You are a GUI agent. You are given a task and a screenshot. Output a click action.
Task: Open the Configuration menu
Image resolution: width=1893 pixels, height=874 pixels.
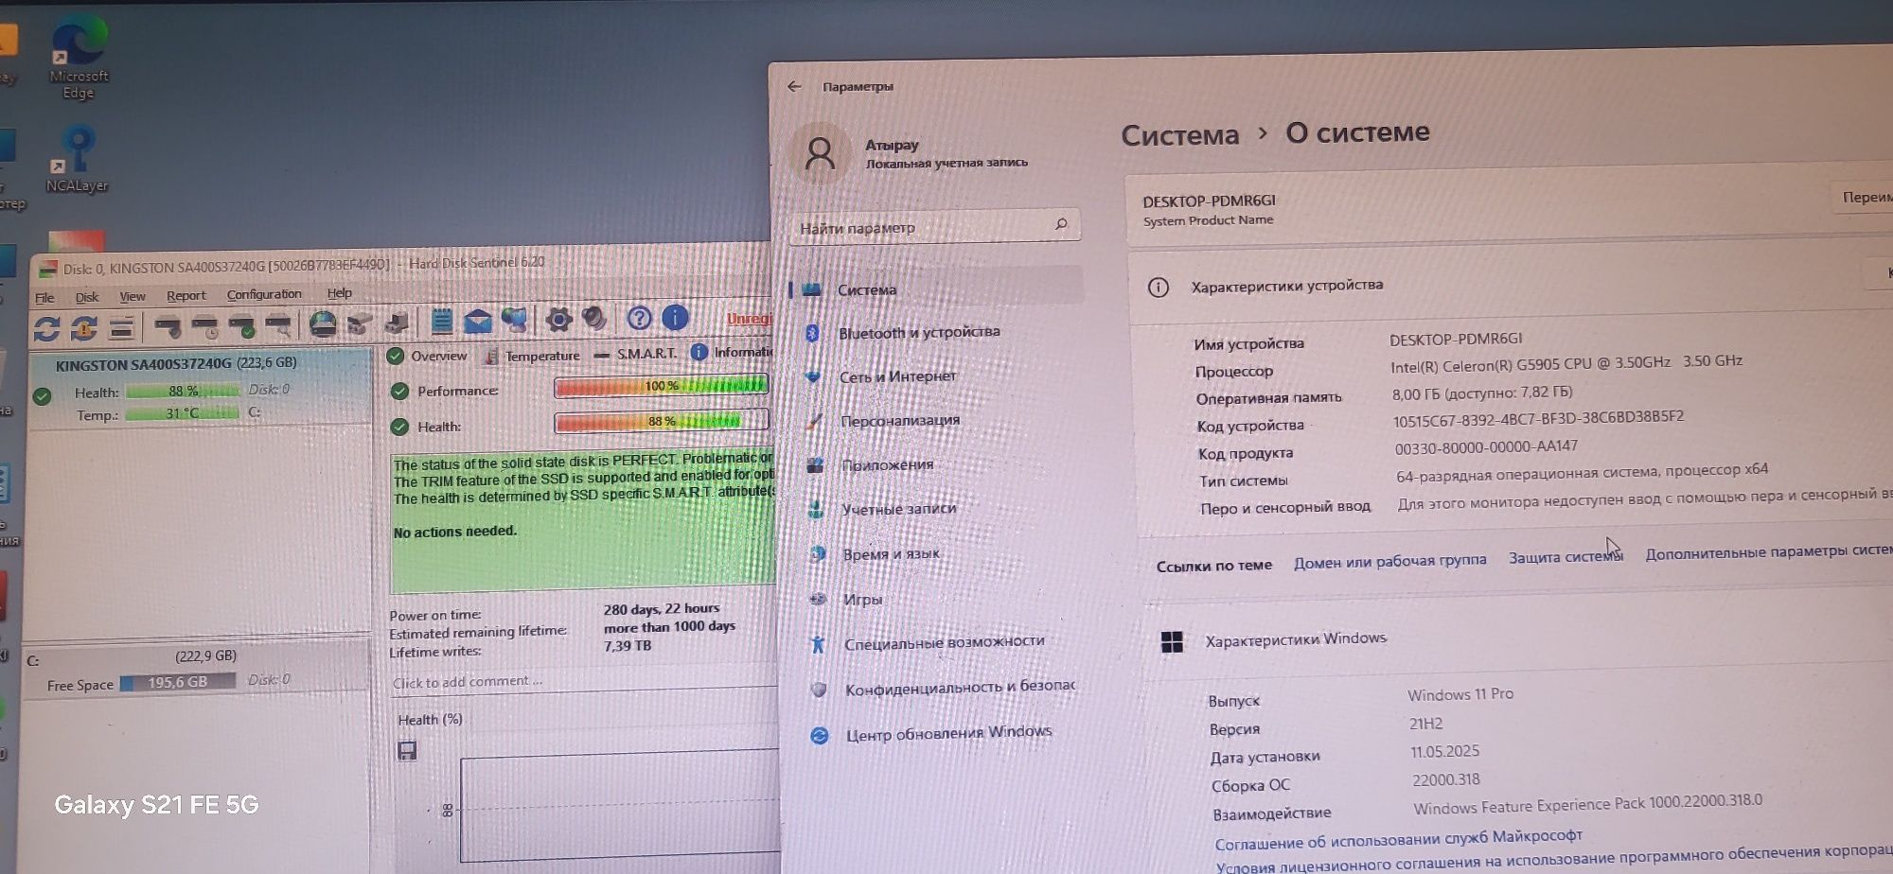coord(264,294)
